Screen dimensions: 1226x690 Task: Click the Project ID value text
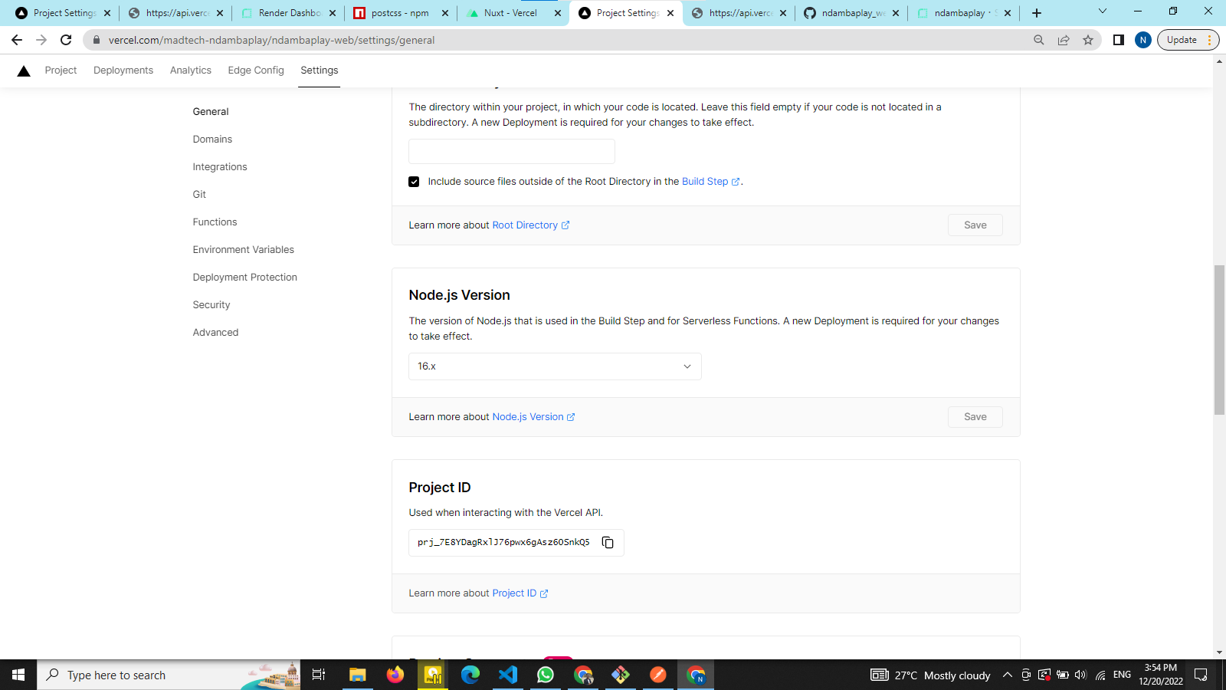(x=503, y=543)
